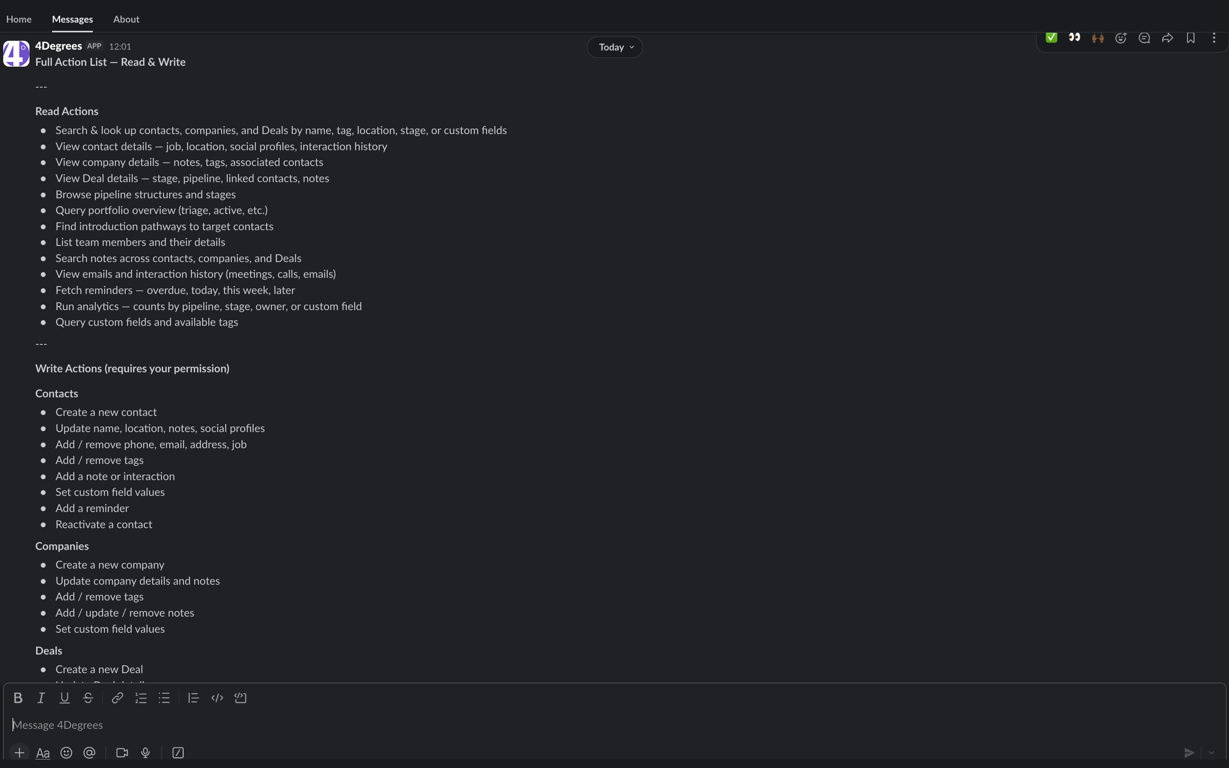Start an ordered numbered list

[x=141, y=698]
